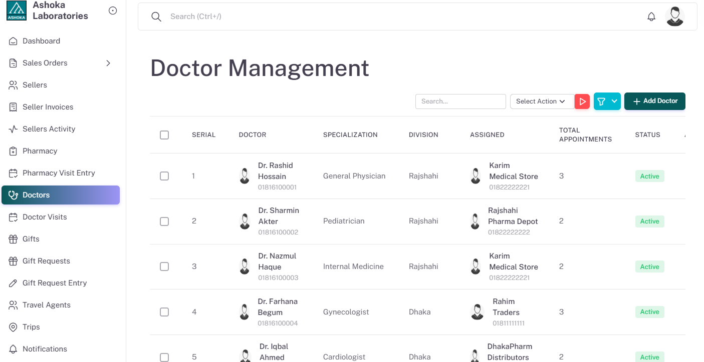The height and width of the screenshot is (362, 704).
Task: Click the Trips location pin icon
Action: [14, 327]
